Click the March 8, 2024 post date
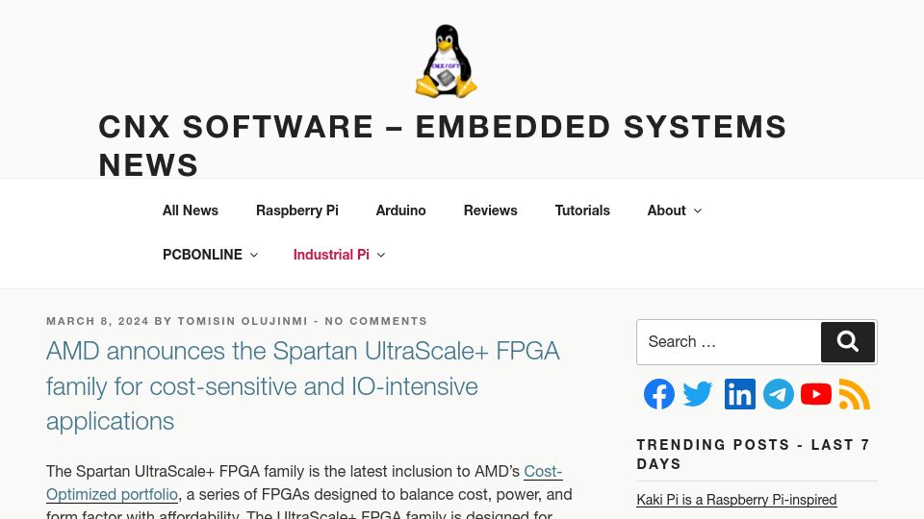The width and height of the screenshot is (924, 519). click(98, 321)
